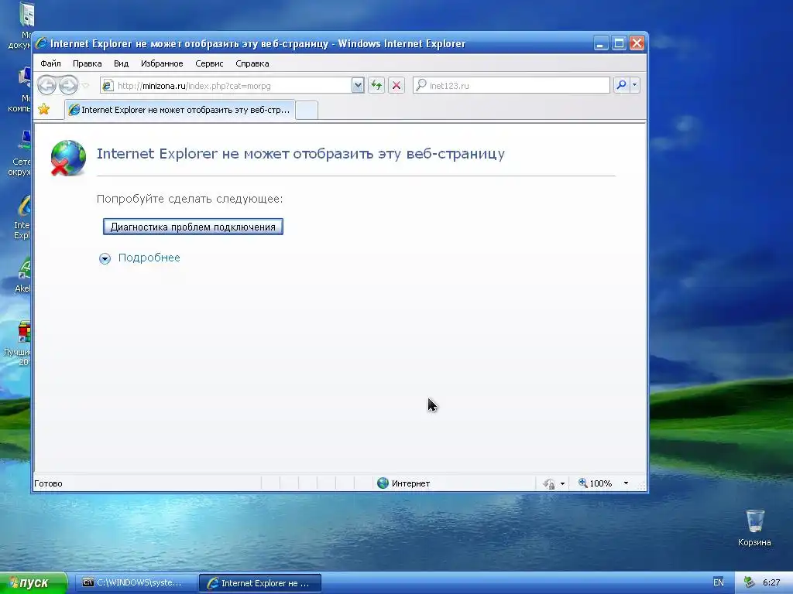Open the Вид menu
Viewport: 793px width, 594px height.
(x=121, y=63)
